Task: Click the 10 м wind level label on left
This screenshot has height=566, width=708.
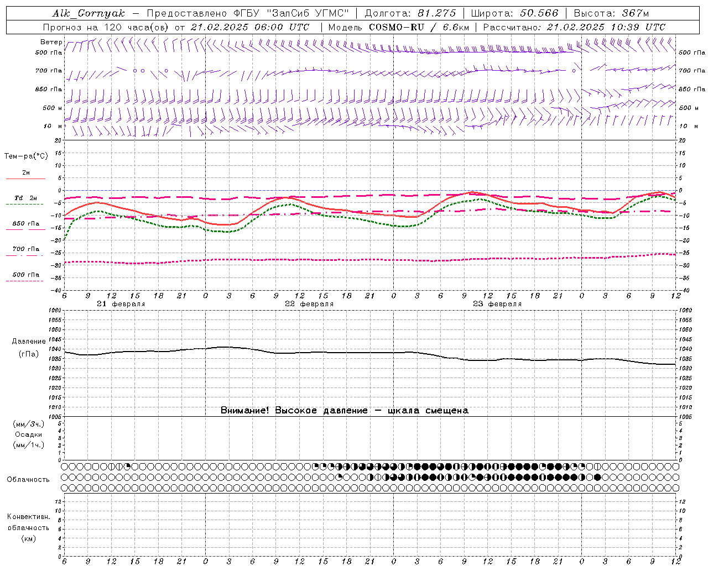Action: coord(54,126)
